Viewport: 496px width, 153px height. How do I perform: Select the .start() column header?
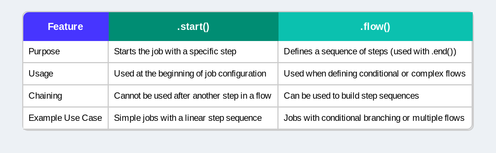pos(193,27)
